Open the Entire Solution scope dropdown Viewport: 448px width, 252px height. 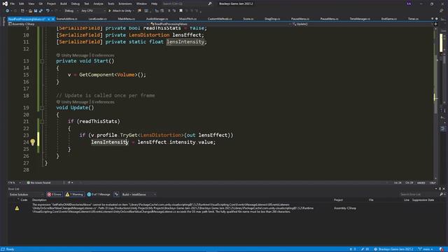27,195
